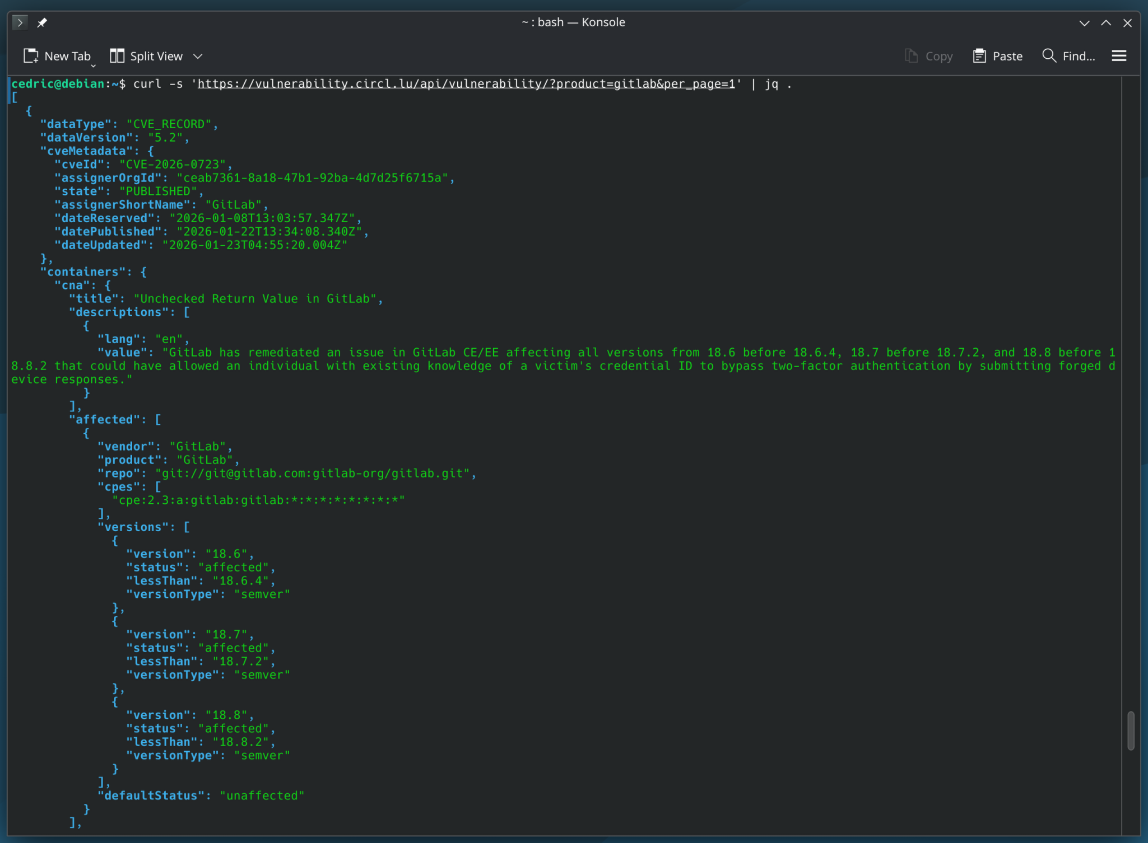Click the vertical scrollbar handle
Viewport: 1148px width, 843px height.
(x=1131, y=730)
